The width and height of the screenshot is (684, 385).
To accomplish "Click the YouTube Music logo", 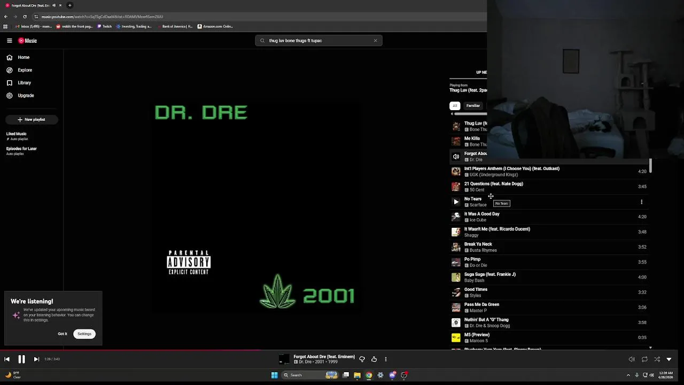I will 28,41.
